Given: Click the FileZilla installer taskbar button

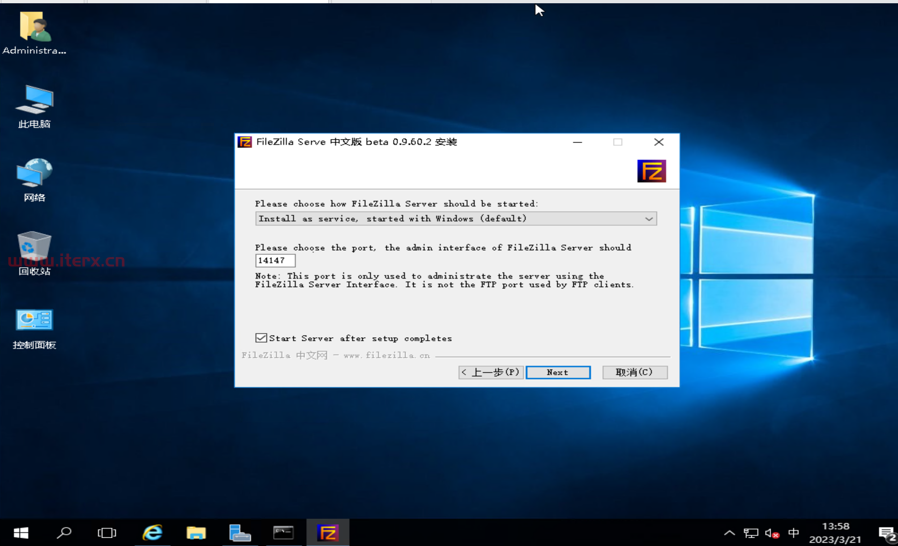Looking at the screenshot, I should click(328, 533).
